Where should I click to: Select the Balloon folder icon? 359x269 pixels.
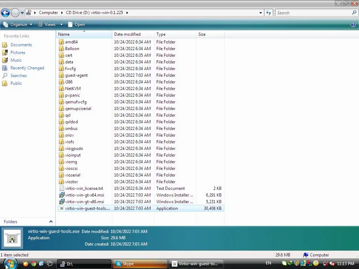[61, 48]
